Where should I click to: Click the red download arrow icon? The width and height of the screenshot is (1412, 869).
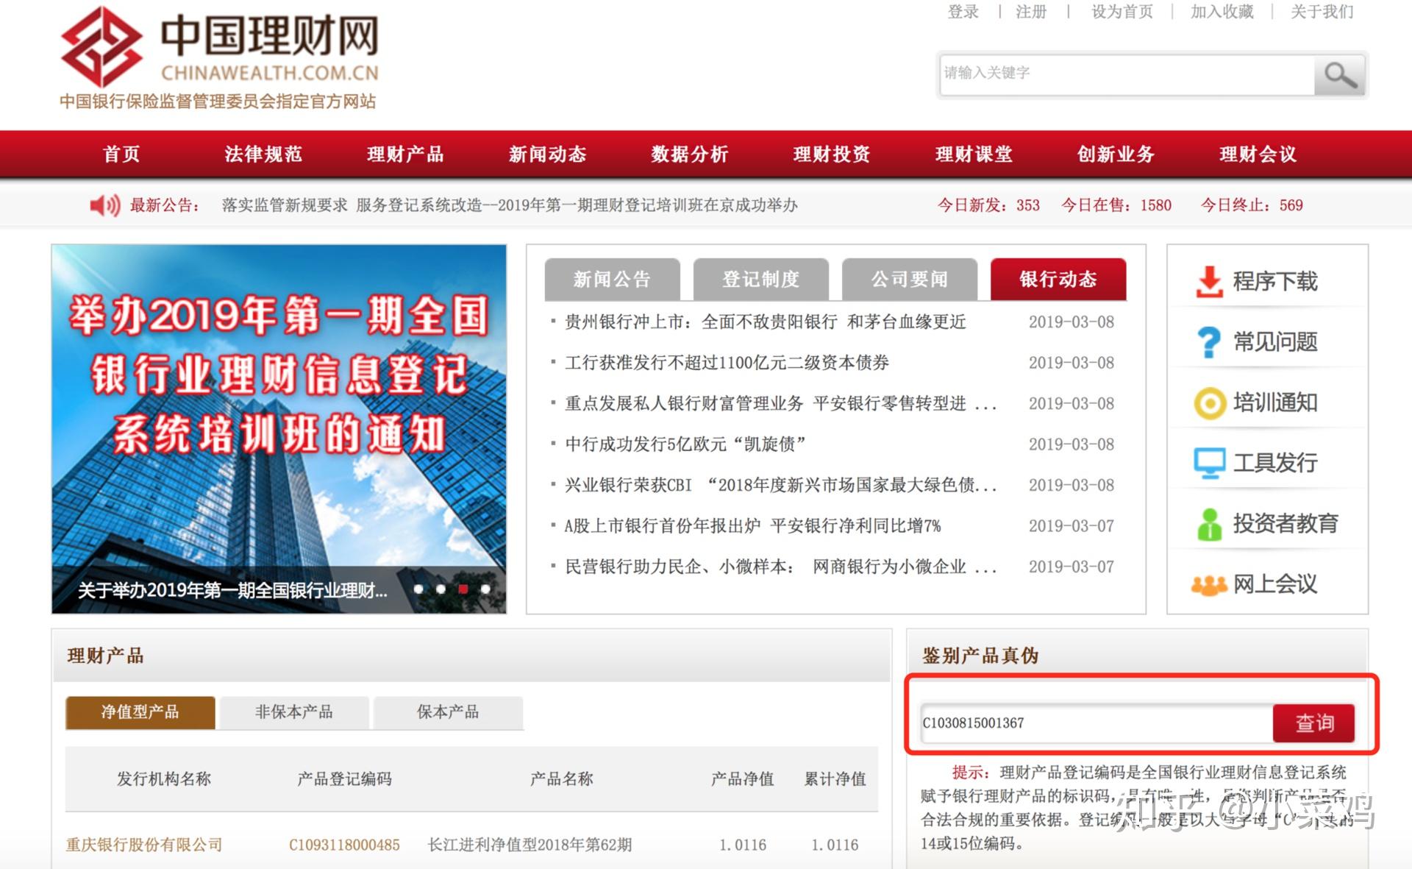[x=1208, y=282]
